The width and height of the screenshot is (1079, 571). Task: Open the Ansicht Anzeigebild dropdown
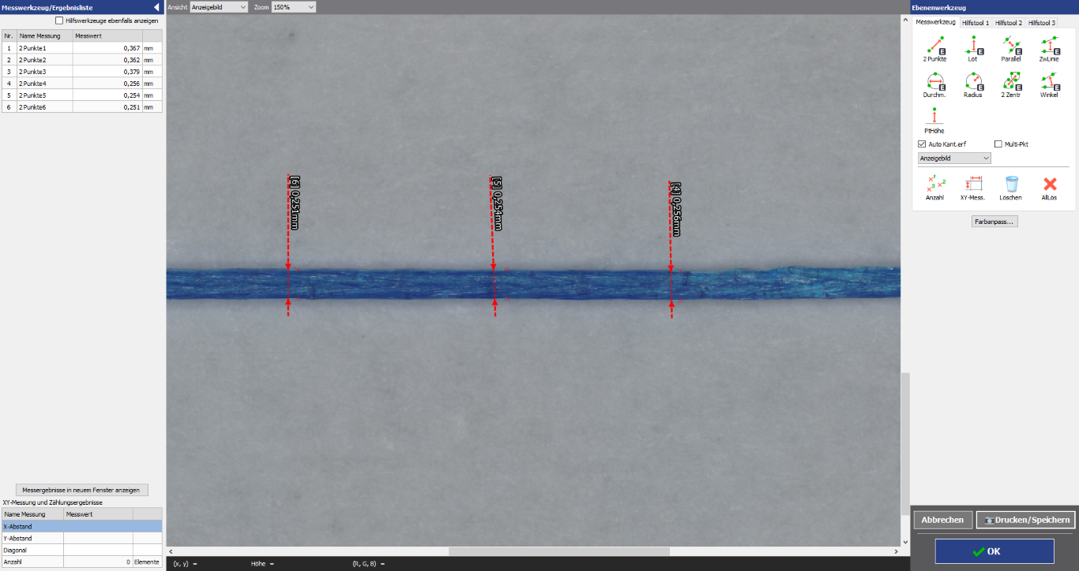point(219,7)
